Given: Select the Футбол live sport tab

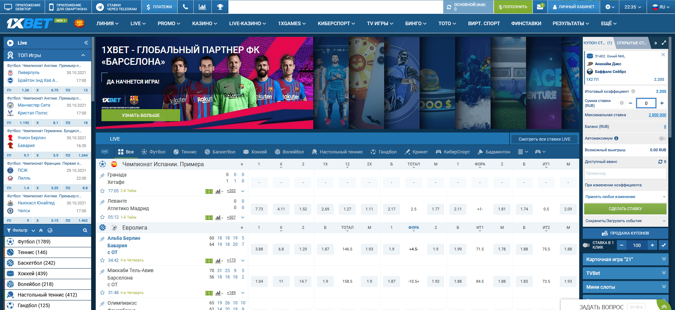Looking at the screenshot, I should coord(153,152).
